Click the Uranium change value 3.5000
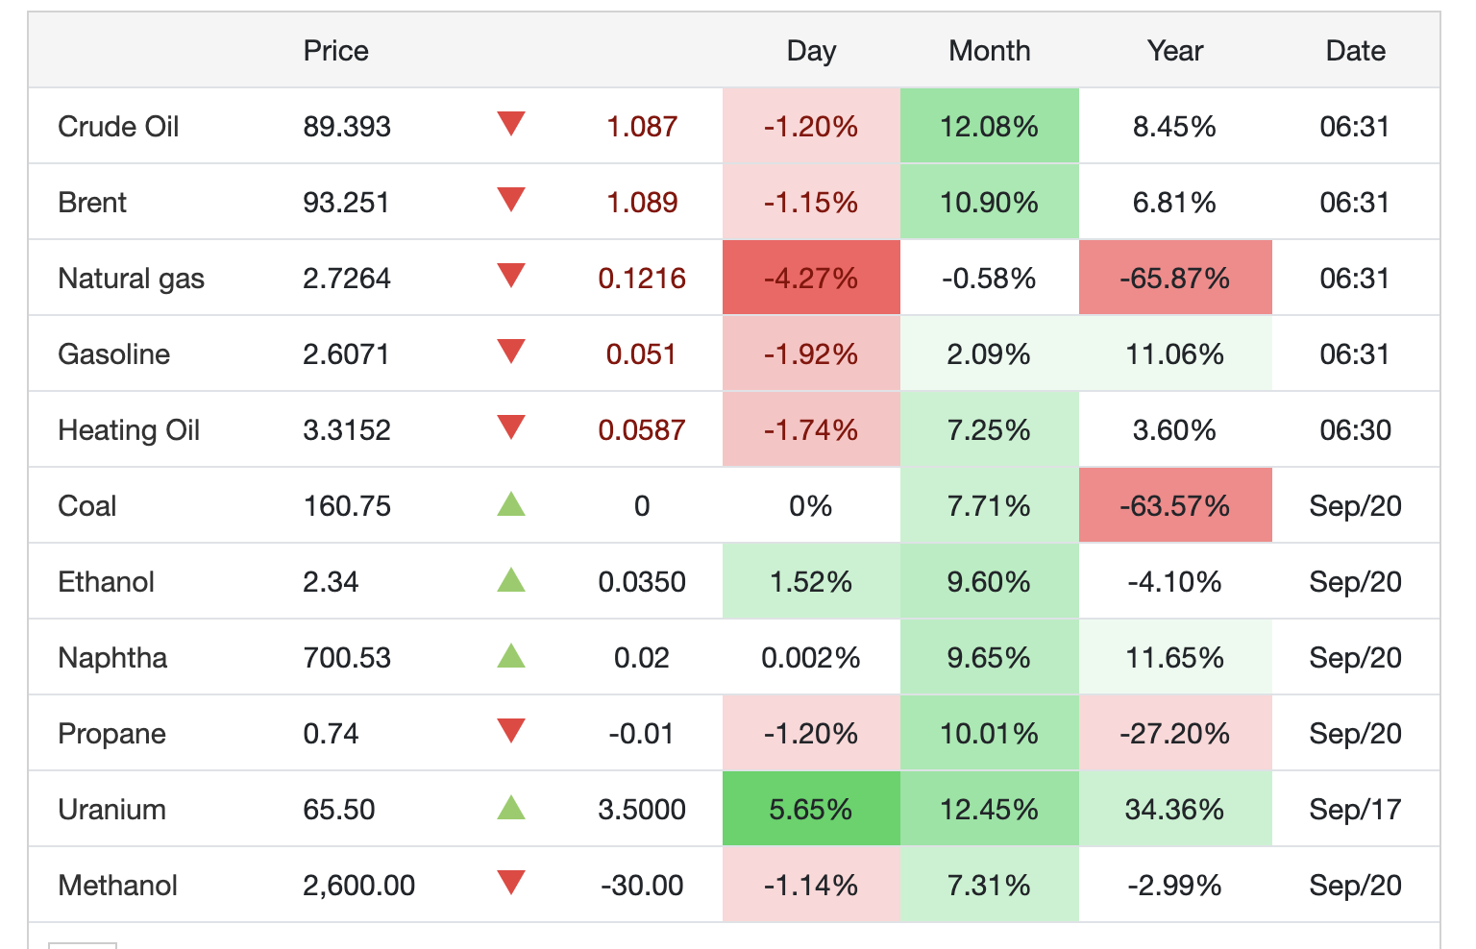Screen dimensions: 1476x949 (642, 809)
